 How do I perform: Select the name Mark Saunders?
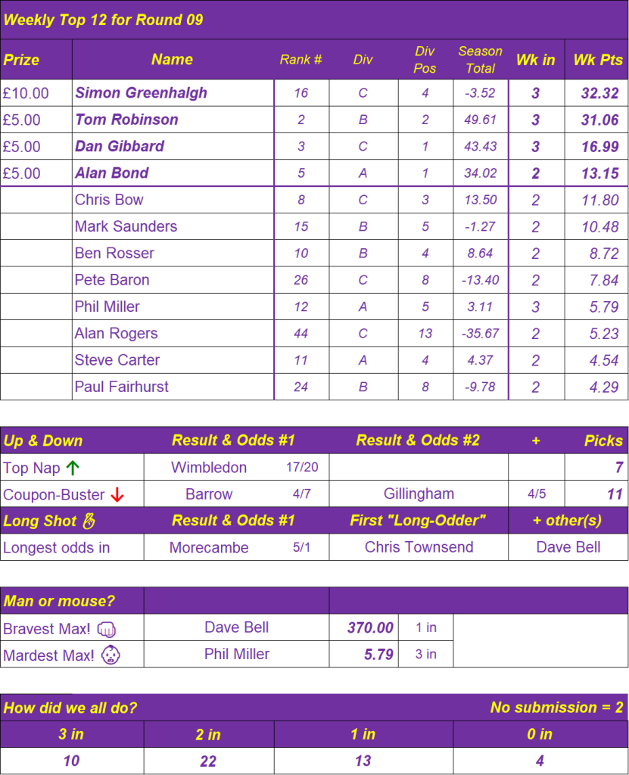click(x=126, y=226)
